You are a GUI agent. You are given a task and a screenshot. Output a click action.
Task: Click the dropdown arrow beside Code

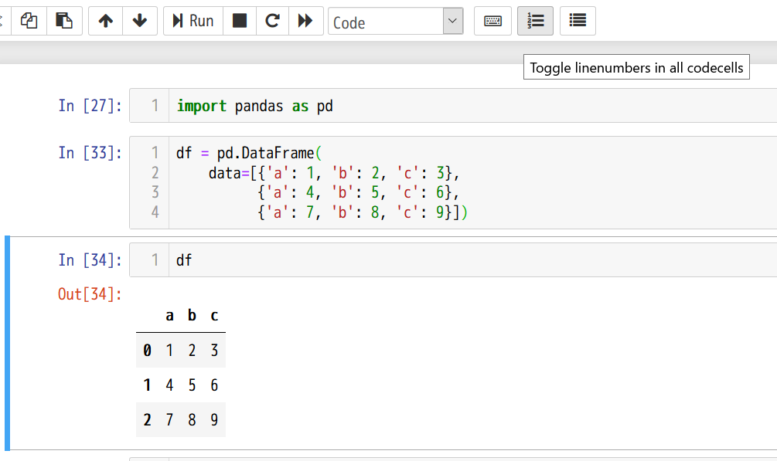(x=453, y=22)
